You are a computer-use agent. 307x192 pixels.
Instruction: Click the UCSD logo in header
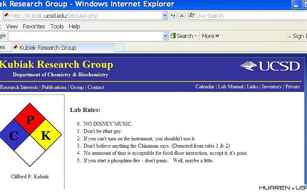(270, 66)
